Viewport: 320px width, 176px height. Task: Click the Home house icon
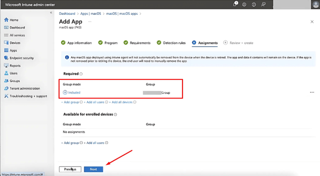[x=6, y=20]
